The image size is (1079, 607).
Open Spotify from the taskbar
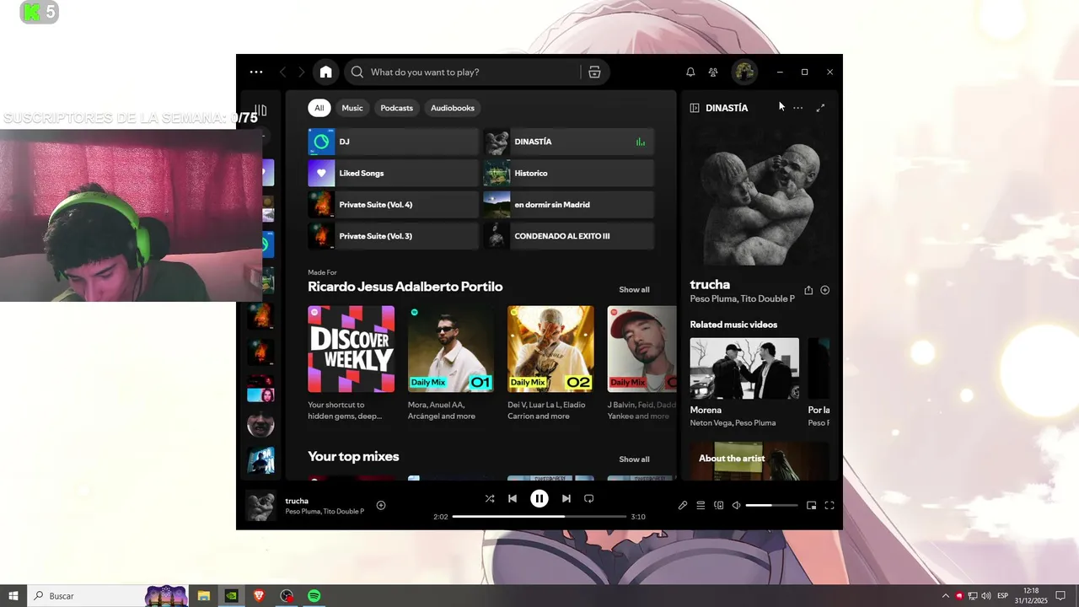314,596
